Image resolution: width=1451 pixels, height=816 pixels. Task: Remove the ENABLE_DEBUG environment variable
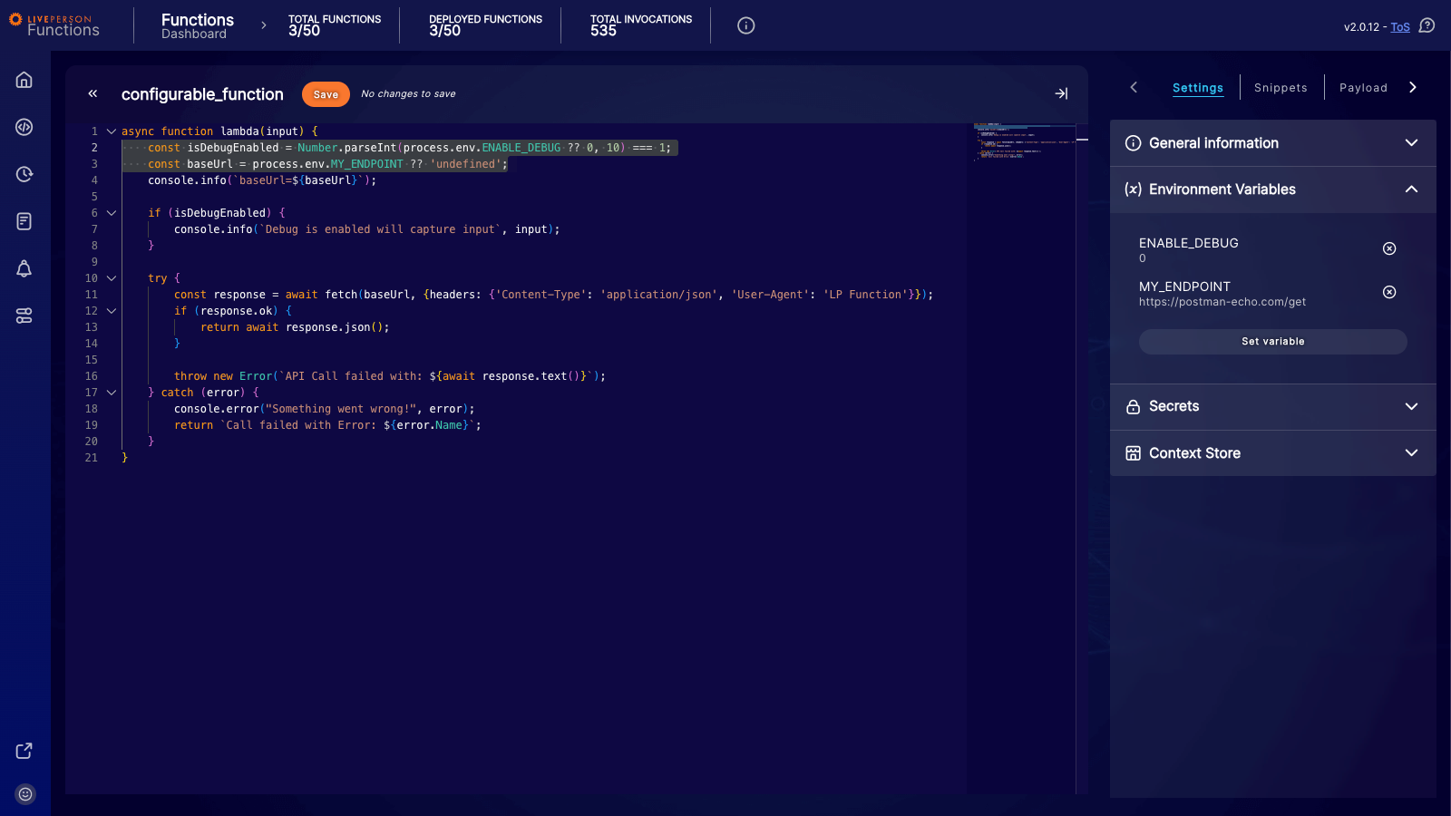pos(1389,248)
